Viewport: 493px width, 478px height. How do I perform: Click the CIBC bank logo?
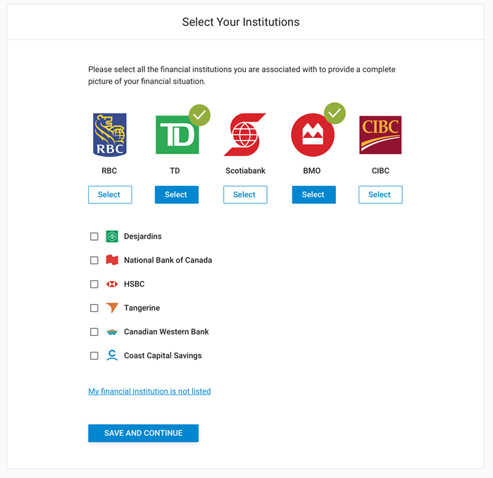pyautogui.click(x=380, y=134)
